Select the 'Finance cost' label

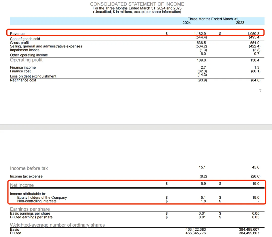[20, 71]
